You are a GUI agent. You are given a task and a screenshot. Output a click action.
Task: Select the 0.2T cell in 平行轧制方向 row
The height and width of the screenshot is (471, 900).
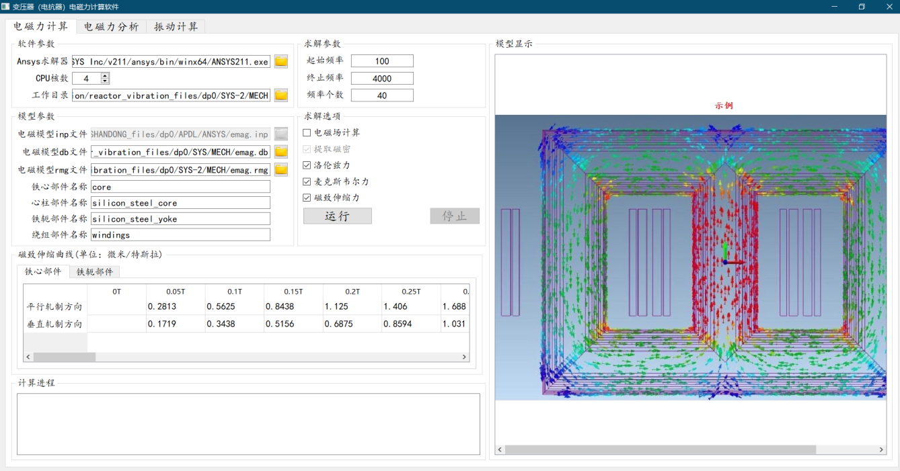pos(352,307)
